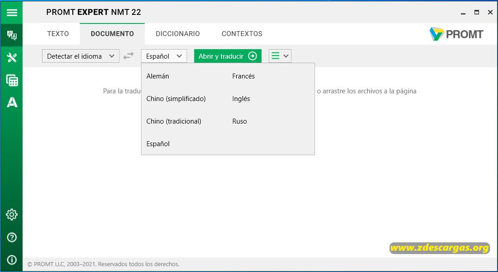The width and height of the screenshot is (498, 272).
Task: Switch to the DOCUMENTO tab
Action: (x=112, y=33)
